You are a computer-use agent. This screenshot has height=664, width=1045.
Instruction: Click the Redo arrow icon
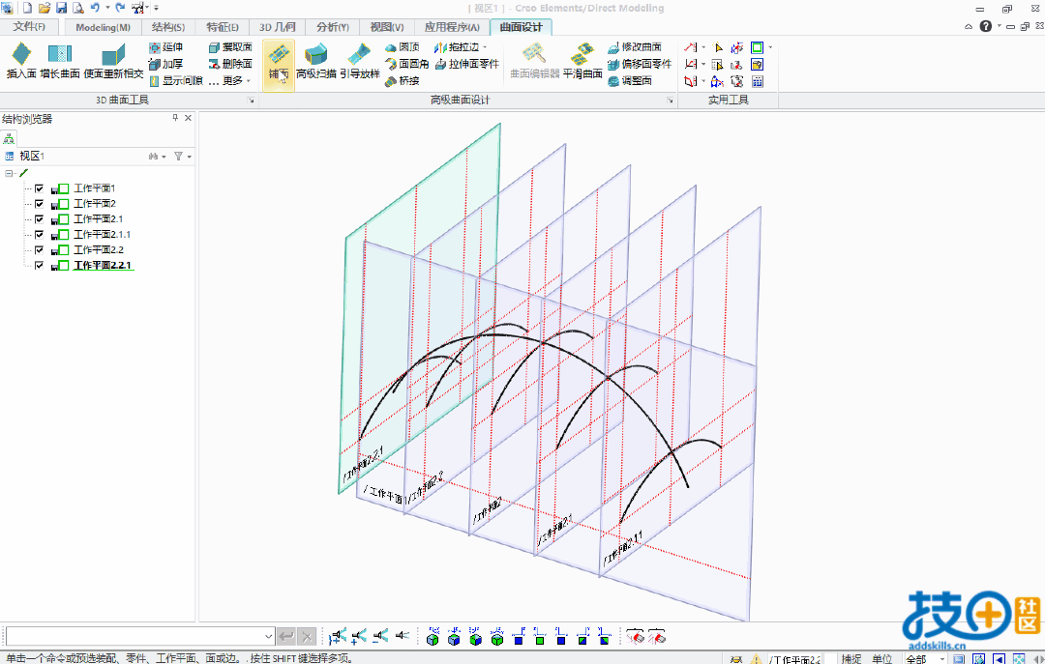(x=120, y=8)
